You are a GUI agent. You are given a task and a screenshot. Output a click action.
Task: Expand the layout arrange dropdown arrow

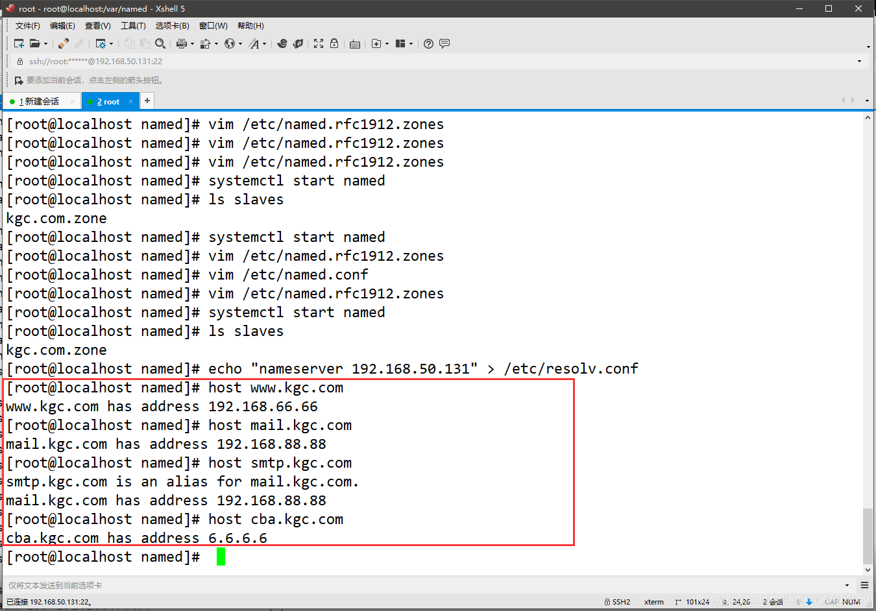click(411, 44)
